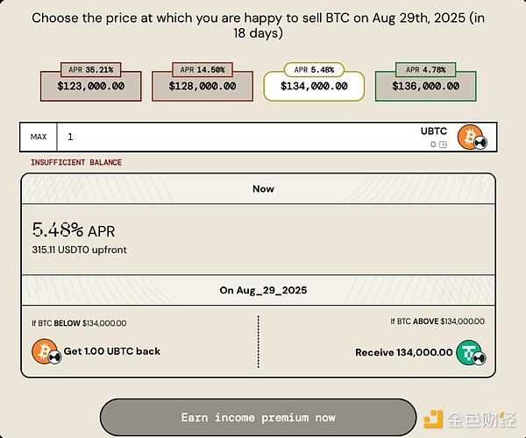526x438 pixels.
Task: Click the APR 5.48% label badge
Action: click(314, 70)
